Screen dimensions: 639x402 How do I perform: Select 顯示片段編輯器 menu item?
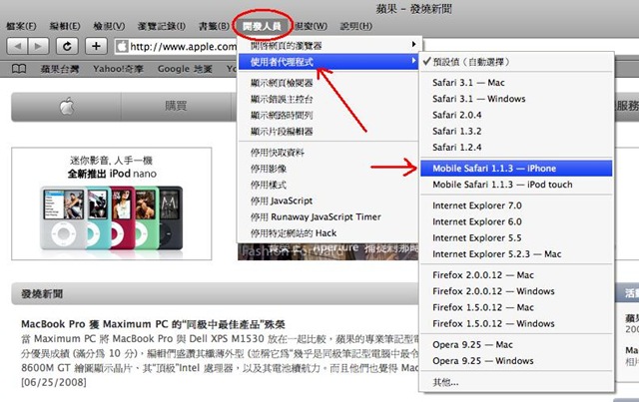click(328, 131)
